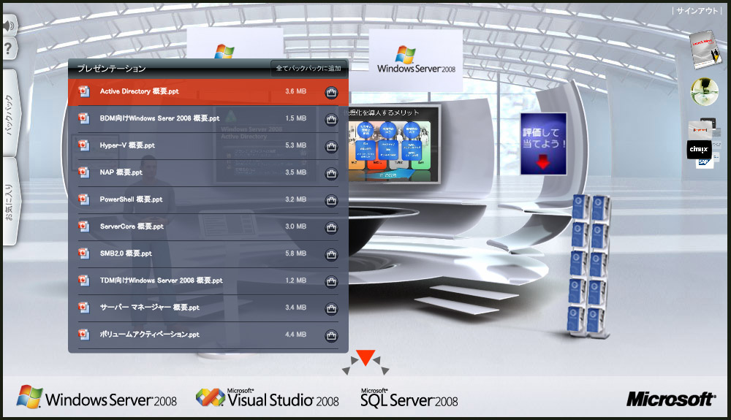Click the SAP partner logo
The width and height of the screenshot is (731, 420).
[704, 162]
